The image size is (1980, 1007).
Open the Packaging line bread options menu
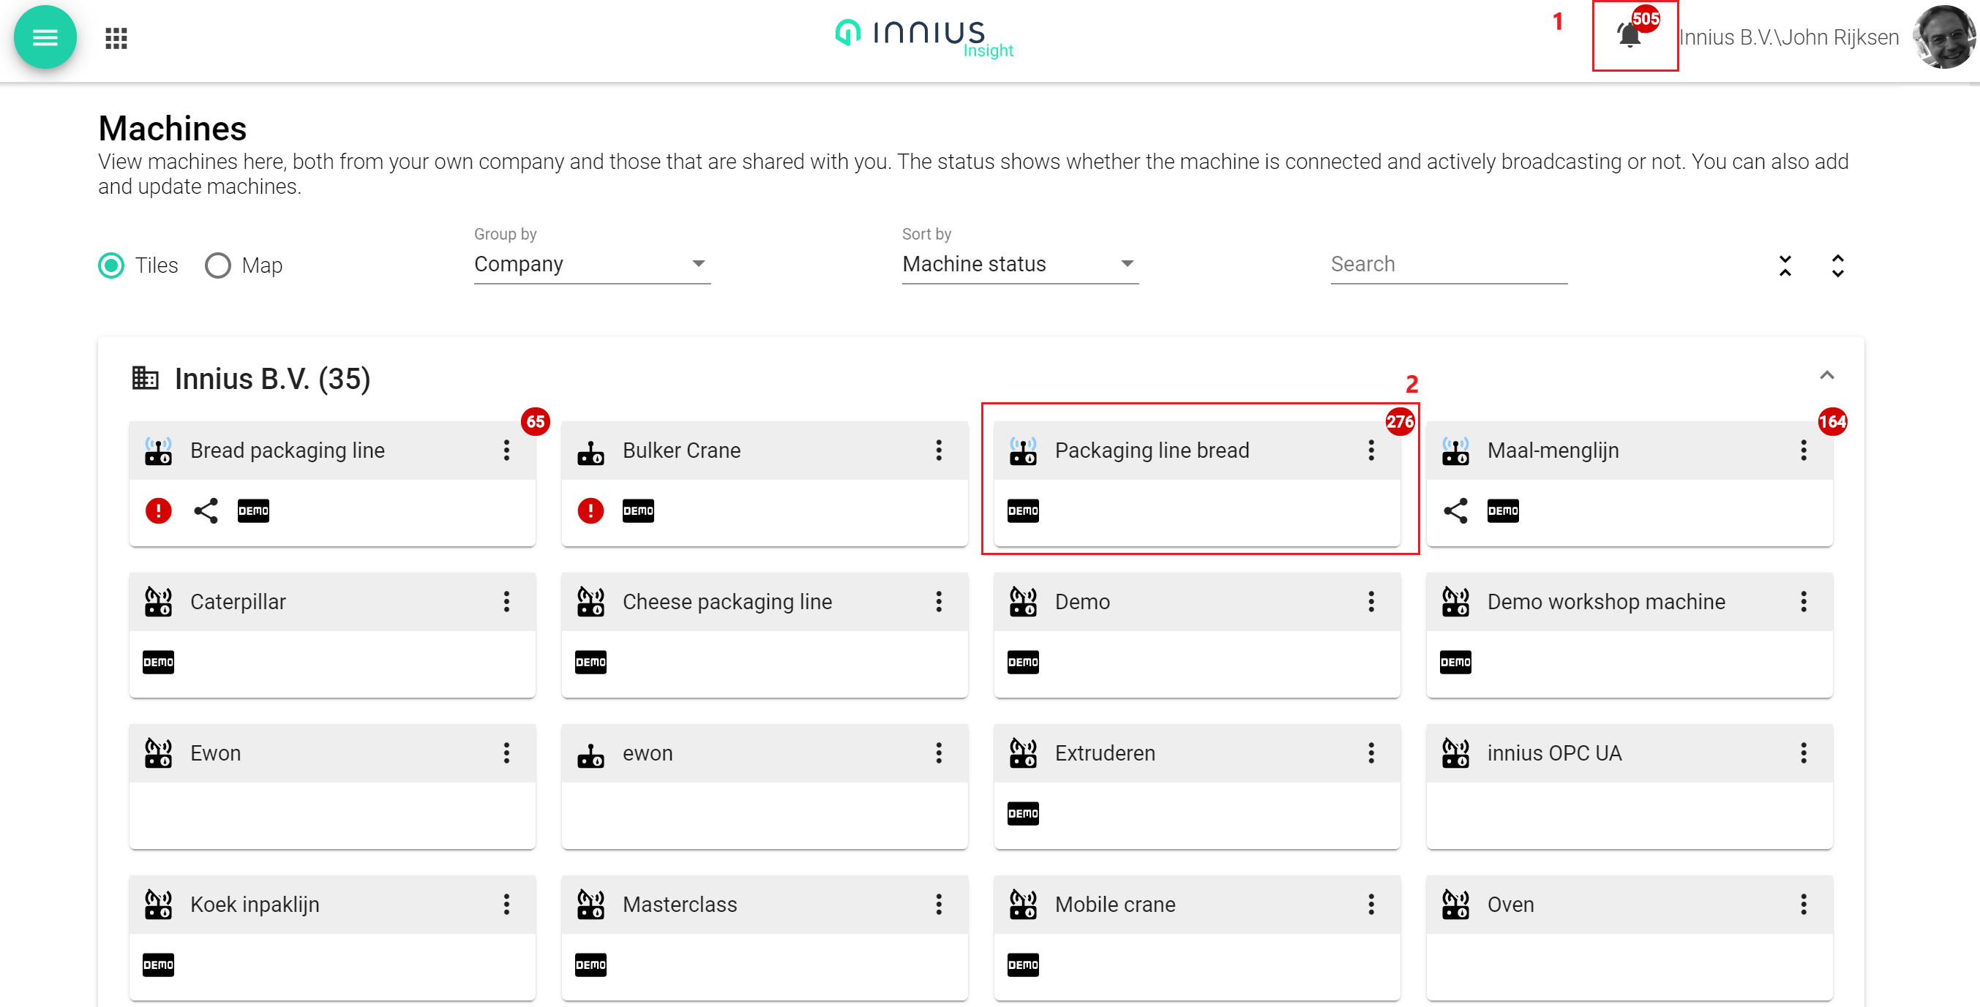1371,450
